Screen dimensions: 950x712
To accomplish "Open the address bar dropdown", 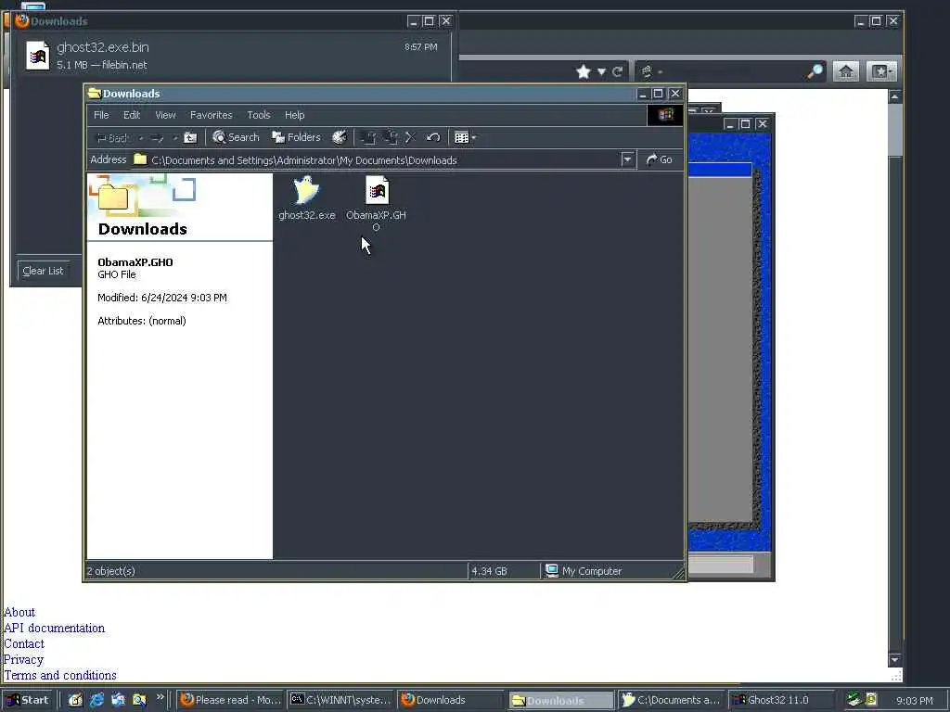I will [x=627, y=159].
